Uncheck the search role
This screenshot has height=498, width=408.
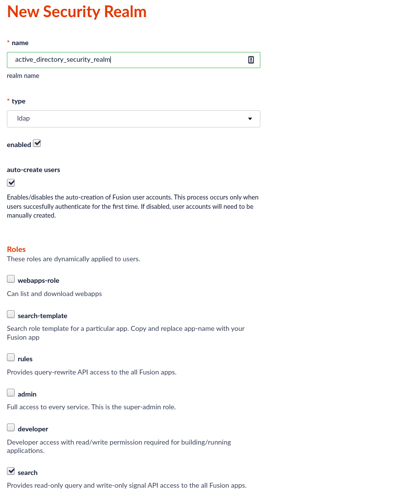click(11, 471)
